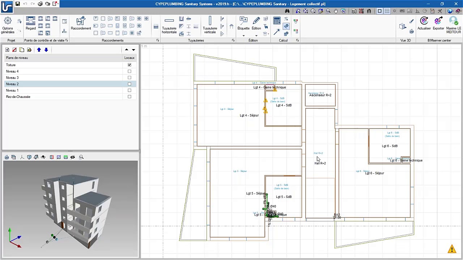Click the copy level plan icon

(22, 50)
